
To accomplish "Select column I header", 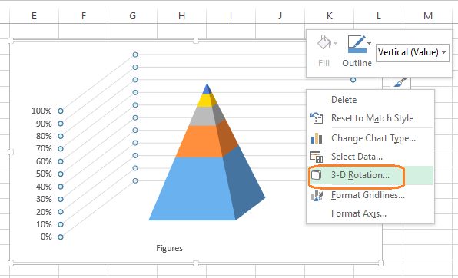I will (231, 16).
